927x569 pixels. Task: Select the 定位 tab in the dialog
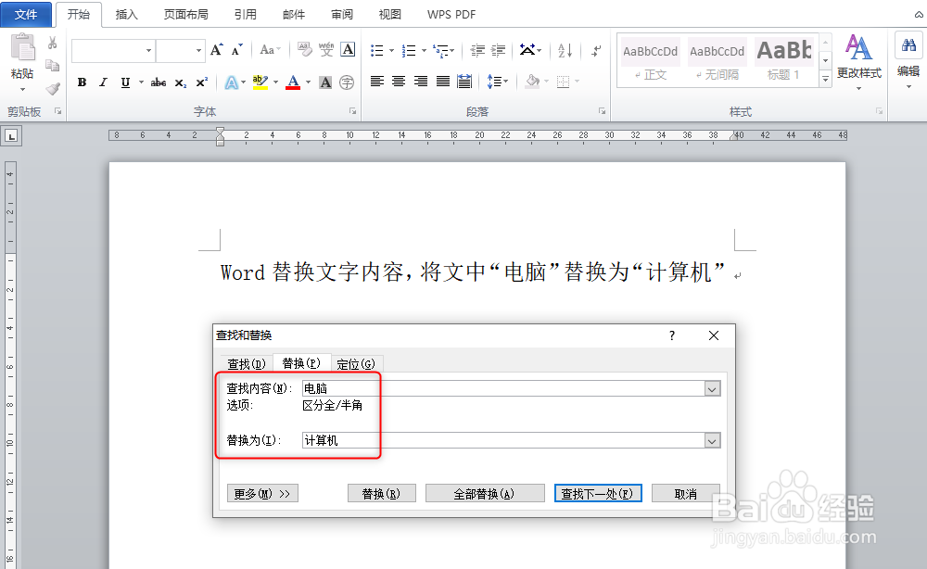coord(356,362)
